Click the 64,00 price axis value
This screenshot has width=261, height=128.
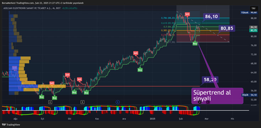[254, 72]
